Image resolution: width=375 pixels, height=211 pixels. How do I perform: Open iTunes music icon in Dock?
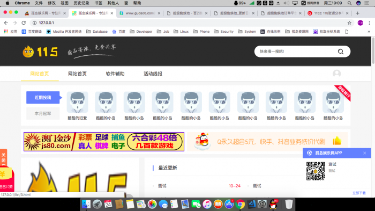tap(207, 204)
